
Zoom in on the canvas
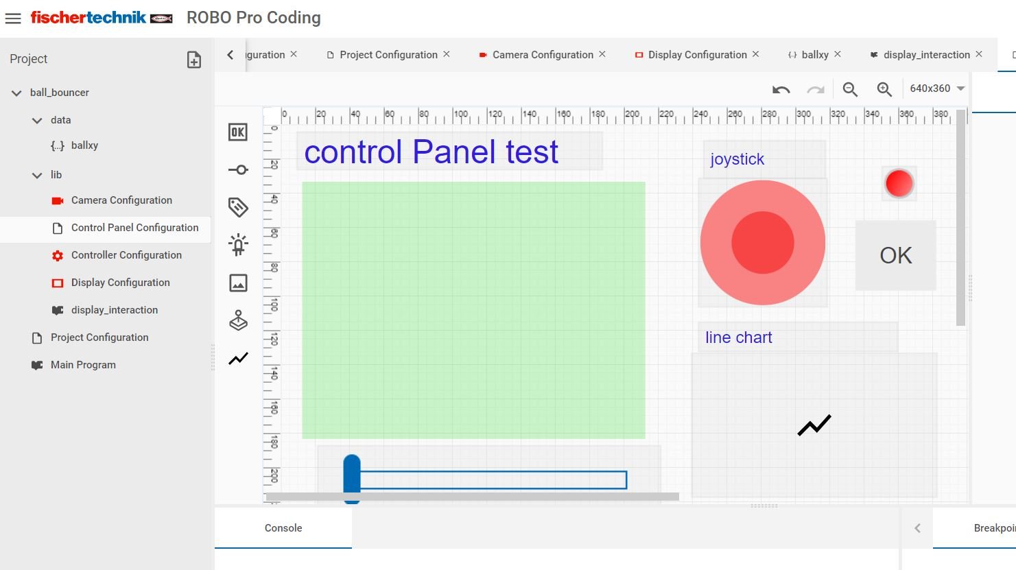(x=885, y=89)
